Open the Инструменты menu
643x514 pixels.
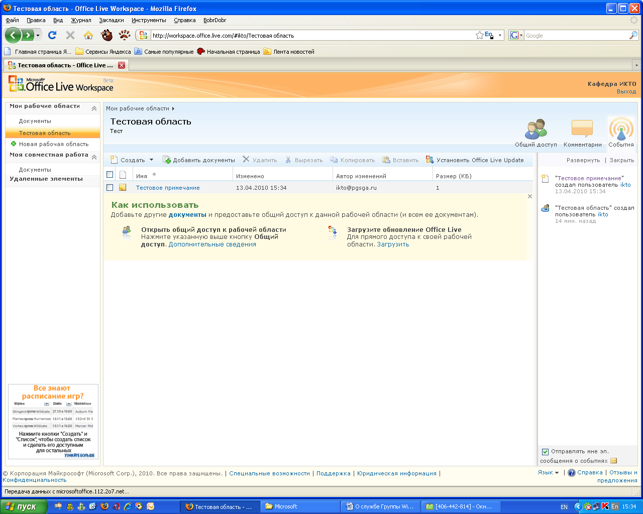[x=149, y=20]
